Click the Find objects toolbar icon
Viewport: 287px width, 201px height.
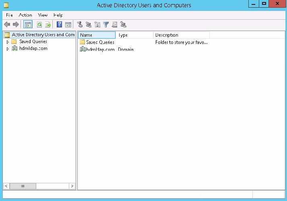tap(115, 24)
